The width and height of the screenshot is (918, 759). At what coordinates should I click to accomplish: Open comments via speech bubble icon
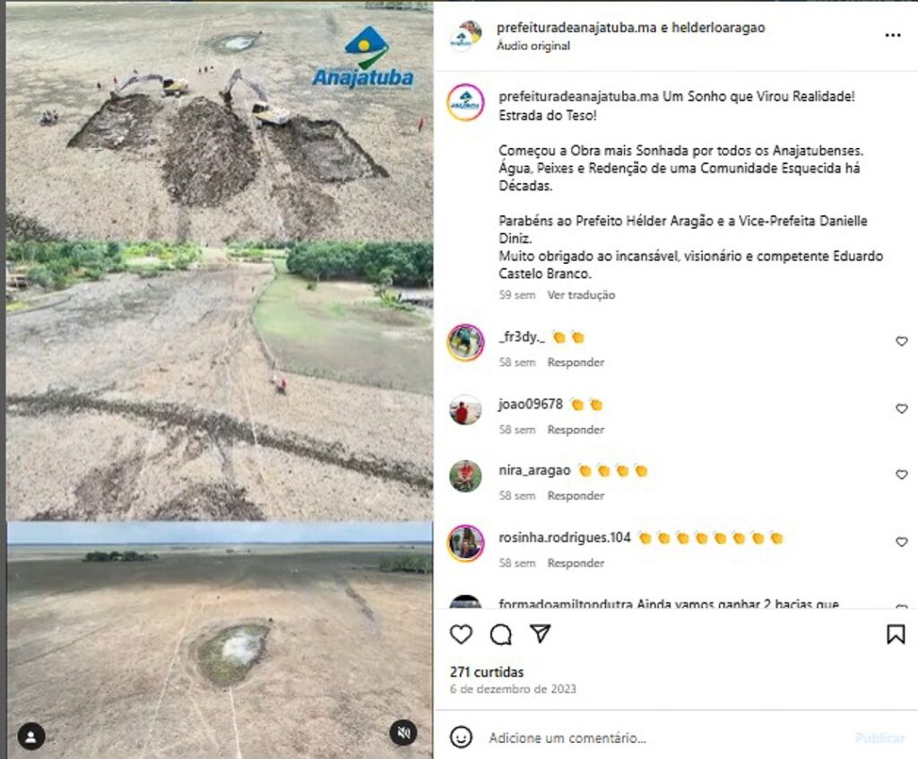click(x=500, y=634)
